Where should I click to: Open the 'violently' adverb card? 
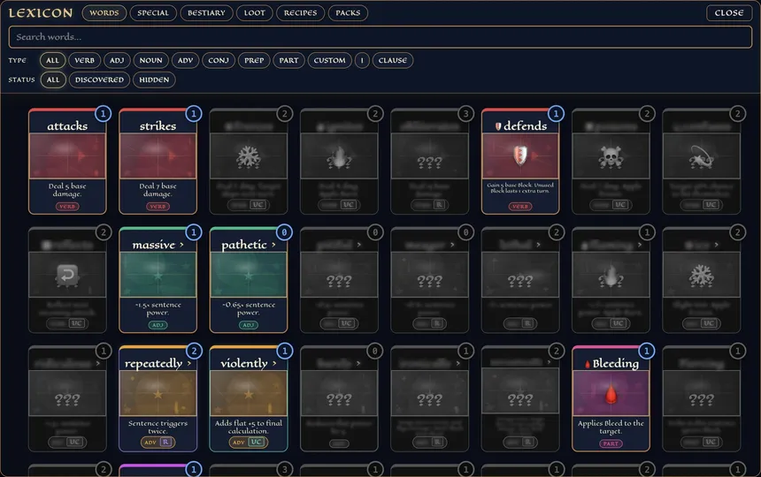249,398
